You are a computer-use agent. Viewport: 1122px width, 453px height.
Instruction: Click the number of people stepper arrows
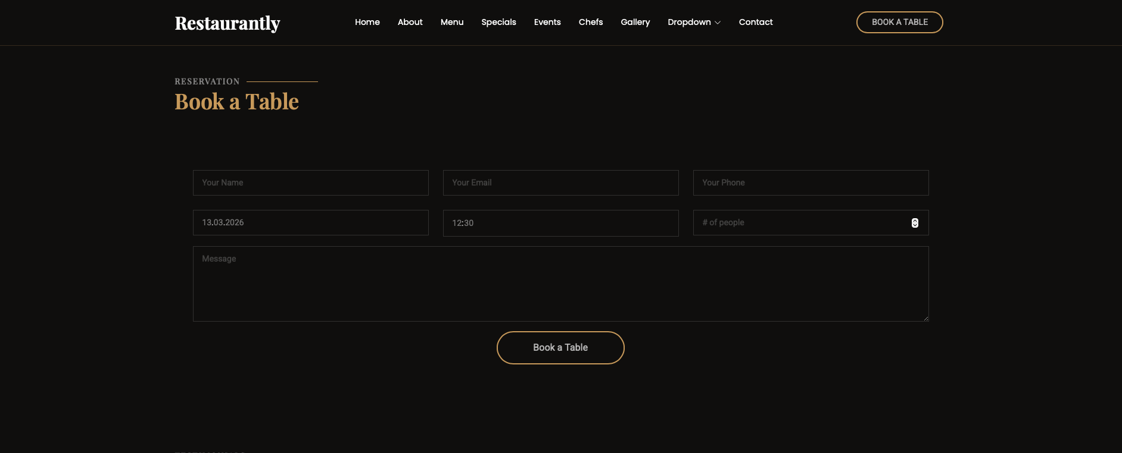pyautogui.click(x=915, y=223)
